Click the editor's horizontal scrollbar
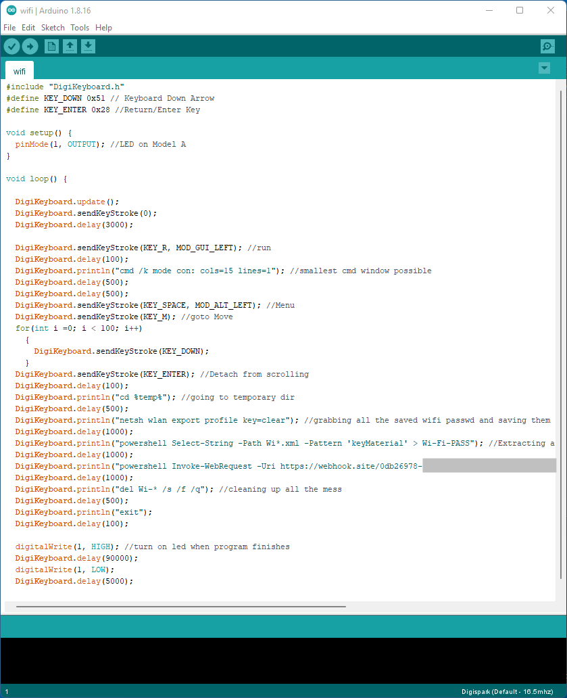This screenshot has height=698, width=567. click(x=181, y=606)
